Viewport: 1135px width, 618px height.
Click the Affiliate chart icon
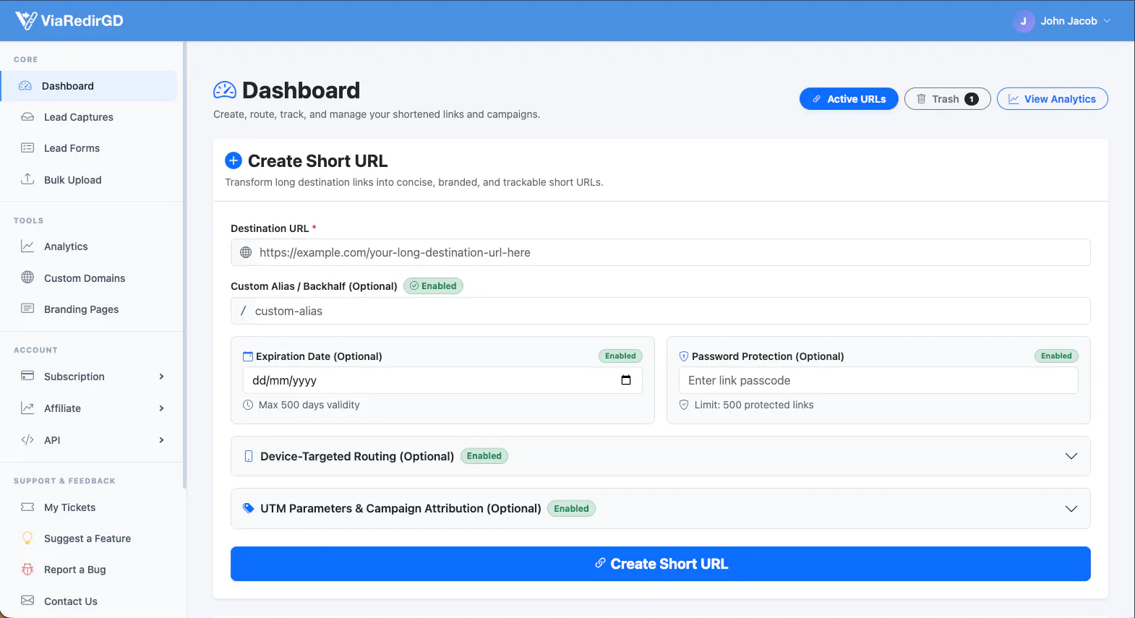(x=27, y=408)
